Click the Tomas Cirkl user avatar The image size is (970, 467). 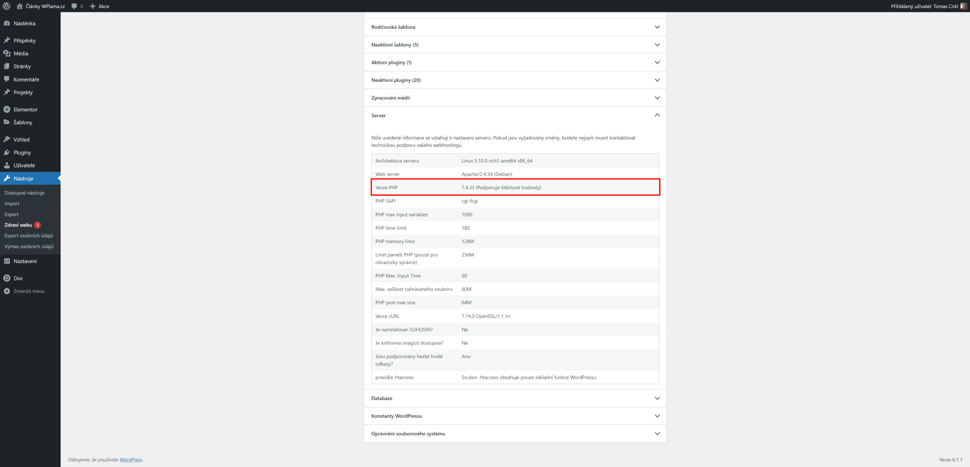[x=963, y=6]
